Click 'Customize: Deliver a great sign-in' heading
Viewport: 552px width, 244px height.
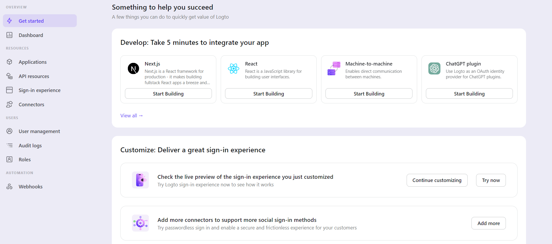click(193, 150)
